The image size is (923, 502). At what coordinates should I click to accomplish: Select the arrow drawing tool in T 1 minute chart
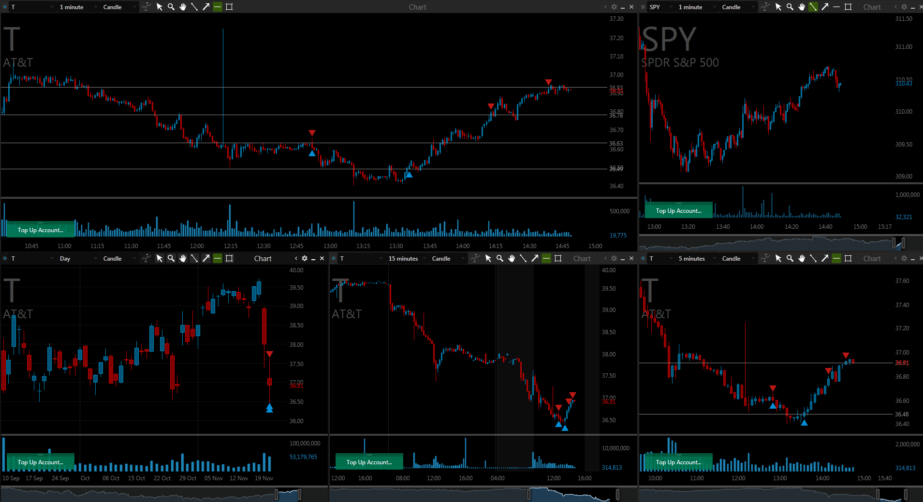click(206, 7)
